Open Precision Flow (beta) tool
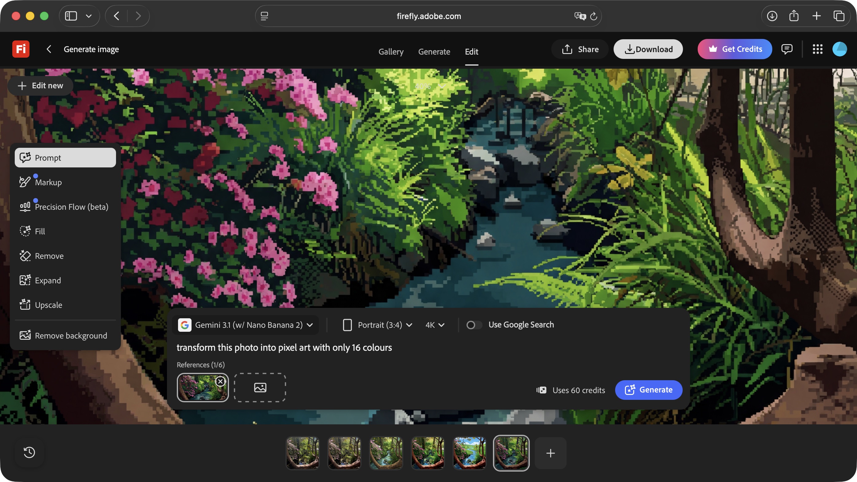Image resolution: width=857 pixels, height=482 pixels. click(65, 207)
